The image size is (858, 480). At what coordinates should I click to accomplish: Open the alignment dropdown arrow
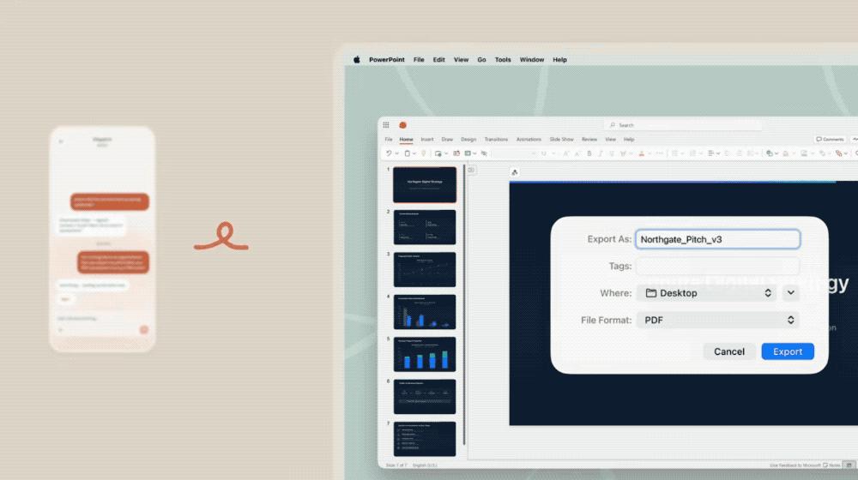click(x=718, y=153)
